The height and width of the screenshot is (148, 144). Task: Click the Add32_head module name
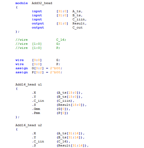[x=42, y=3]
